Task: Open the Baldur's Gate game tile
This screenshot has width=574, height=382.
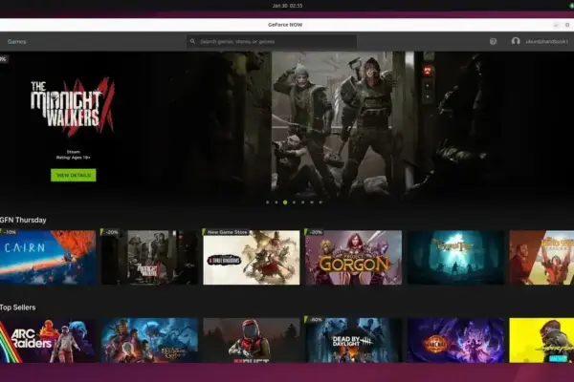Action: click(x=150, y=340)
